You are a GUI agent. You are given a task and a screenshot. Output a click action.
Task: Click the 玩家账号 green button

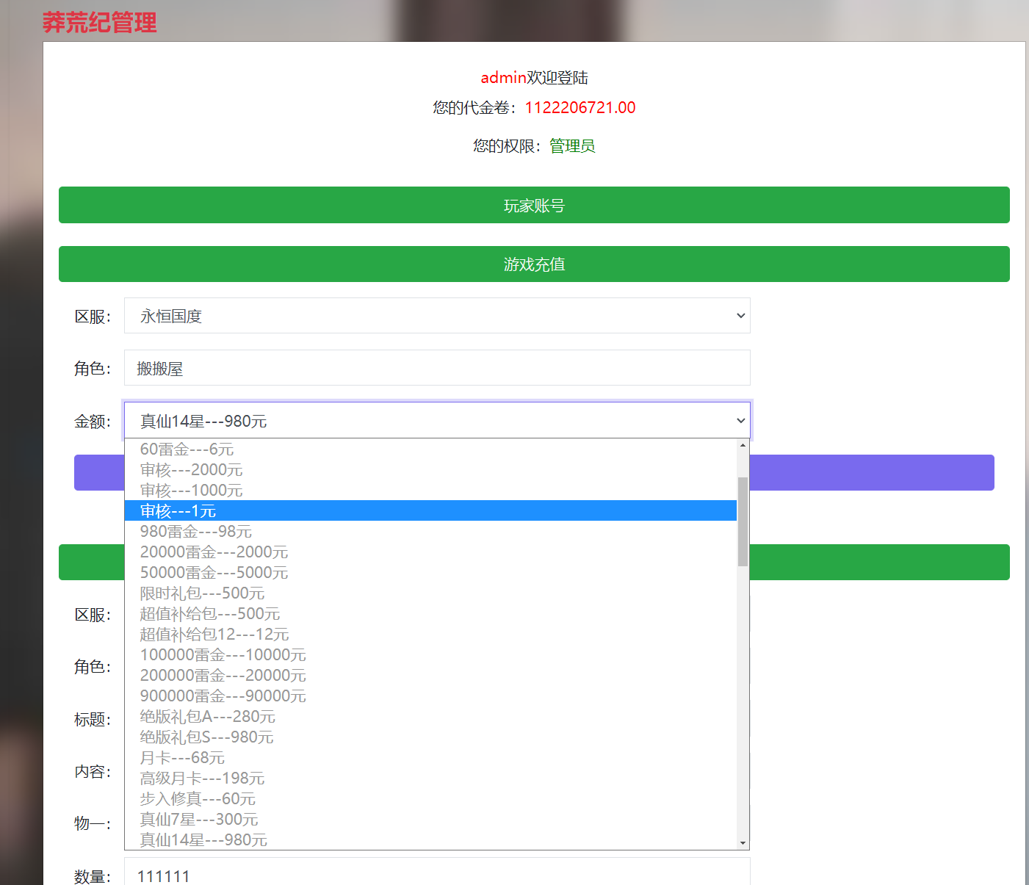coord(534,206)
